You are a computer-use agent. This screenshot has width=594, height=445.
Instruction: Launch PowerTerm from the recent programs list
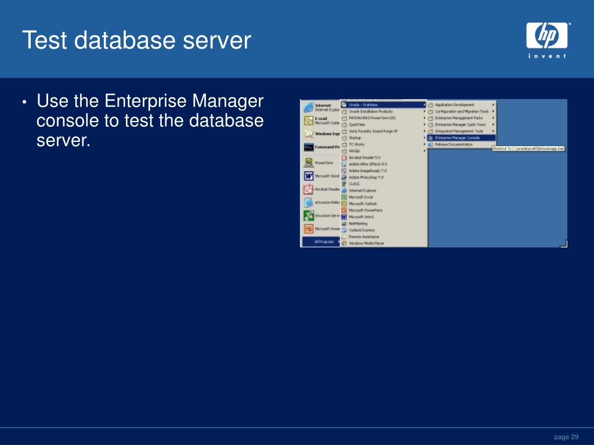click(x=309, y=163)
